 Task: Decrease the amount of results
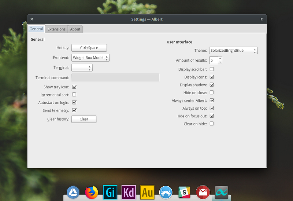220,62
